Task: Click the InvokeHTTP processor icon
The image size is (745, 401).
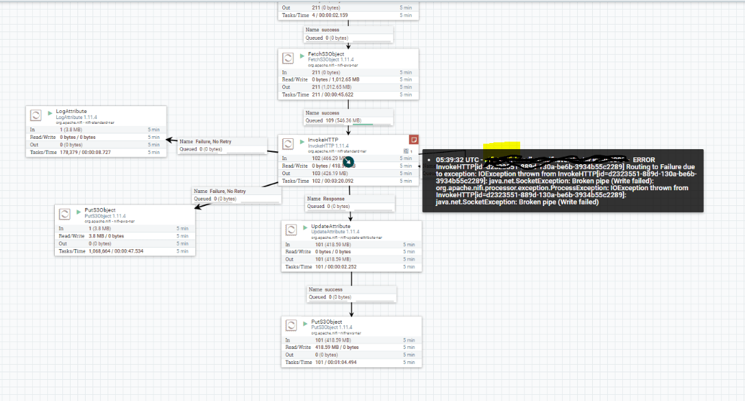Action: pyautogui.click(x=287, y=144)
